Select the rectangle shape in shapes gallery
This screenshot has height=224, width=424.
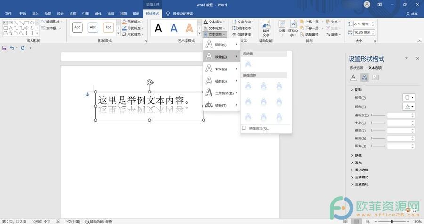click(27, 23)
